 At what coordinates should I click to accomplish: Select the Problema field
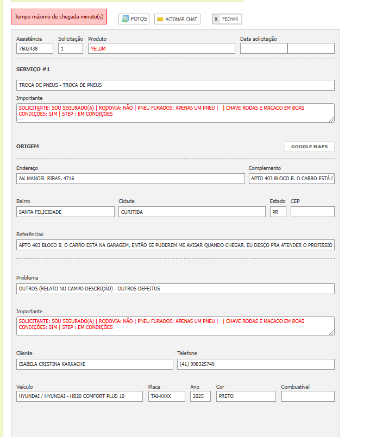175,289
